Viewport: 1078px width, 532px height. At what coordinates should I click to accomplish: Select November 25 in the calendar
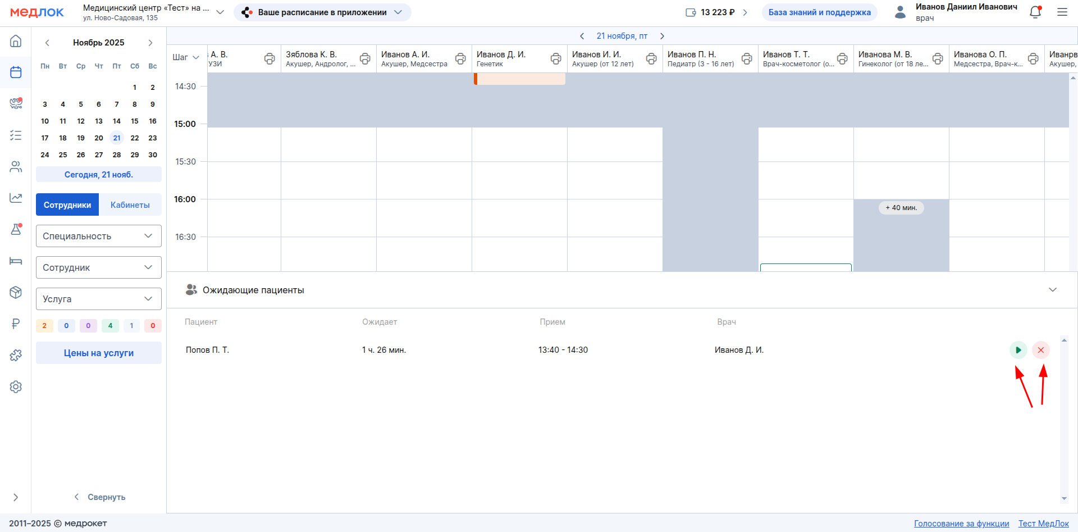pyautogui.click(x=63, y=155)
